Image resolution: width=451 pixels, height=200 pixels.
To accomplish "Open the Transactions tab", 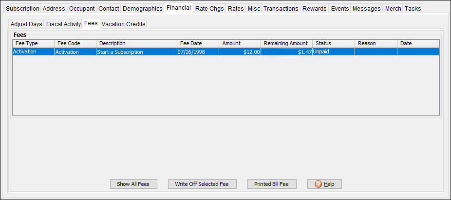I will [281, 9].
